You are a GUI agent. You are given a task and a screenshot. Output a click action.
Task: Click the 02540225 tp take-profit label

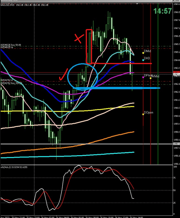[x=7, y=47]
